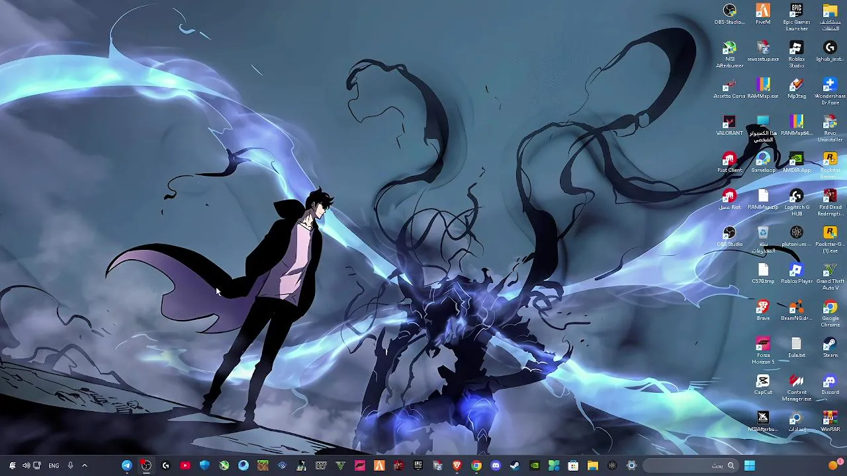Select the Assetto Corsa desktop shortcut
Image resolution: width=847 pixels, height=476 pixels.
729,89
